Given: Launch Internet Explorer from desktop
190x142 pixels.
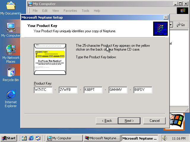Looking at the screenshot, I should (x=11, y=99).
